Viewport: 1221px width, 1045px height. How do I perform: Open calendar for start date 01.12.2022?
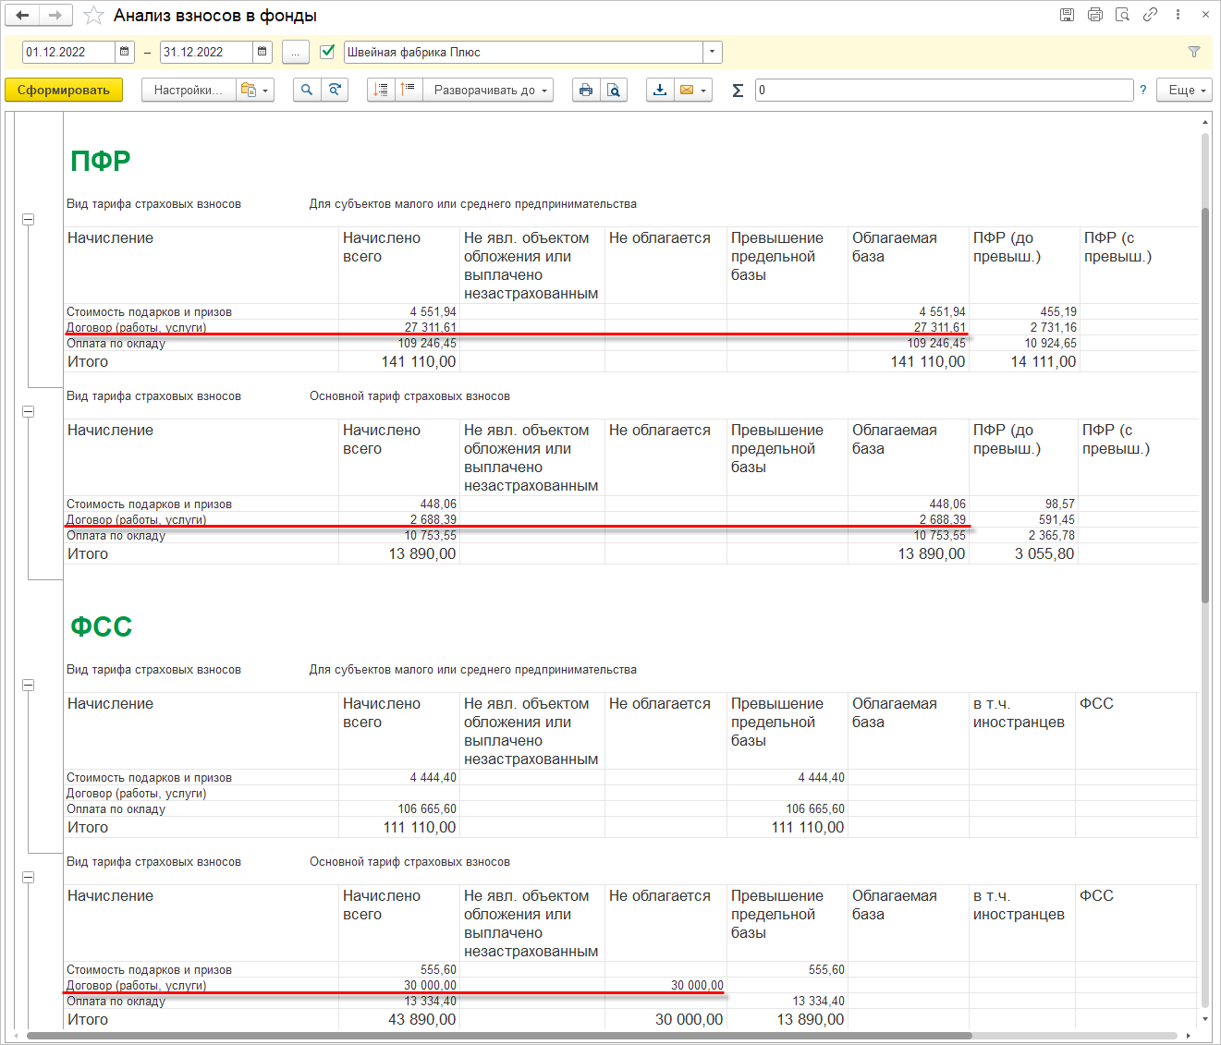[x=125, y=52]
